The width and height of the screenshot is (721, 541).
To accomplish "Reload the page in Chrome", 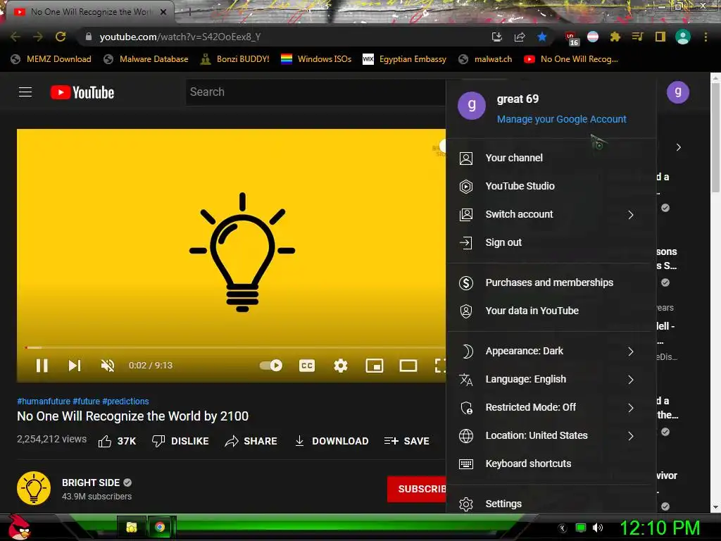I will 61,37.
